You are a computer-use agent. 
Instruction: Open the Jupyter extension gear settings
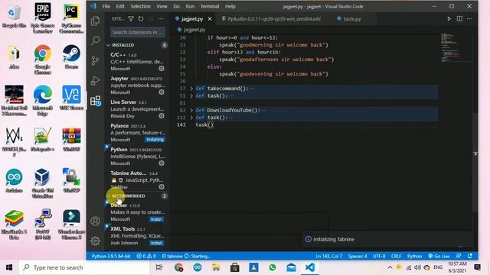[x=162, y=92]
